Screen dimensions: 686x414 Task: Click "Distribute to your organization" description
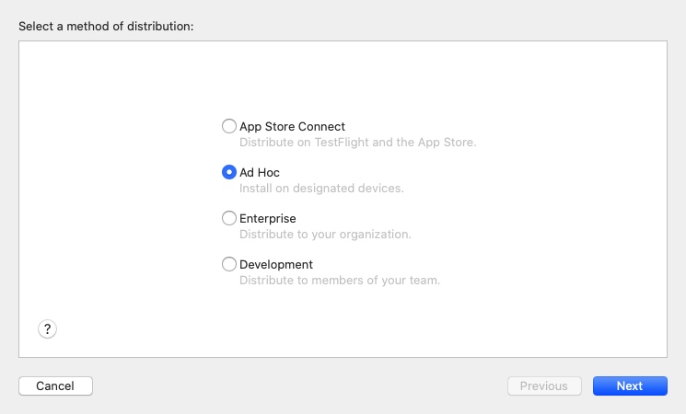point(325,234)
